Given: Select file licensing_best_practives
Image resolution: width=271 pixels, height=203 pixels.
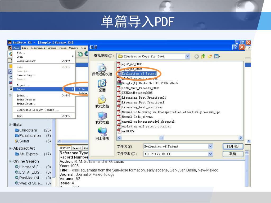Looking at the screenshot, I should pyautogui.click(x=140, y=107).
